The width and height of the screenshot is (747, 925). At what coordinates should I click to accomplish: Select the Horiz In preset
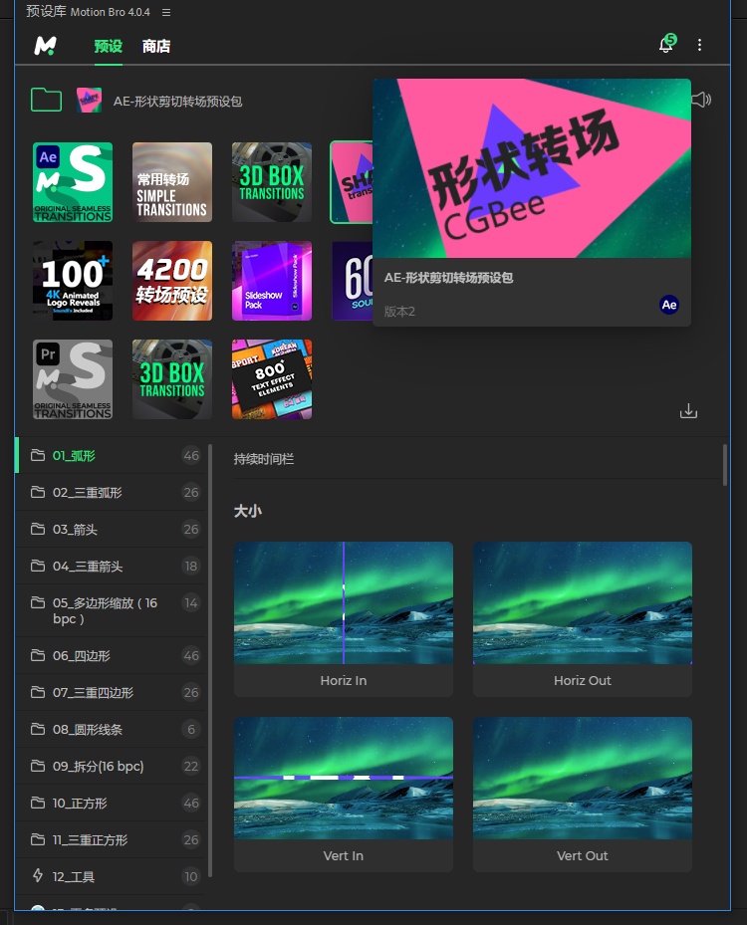(x=344, y=619)
